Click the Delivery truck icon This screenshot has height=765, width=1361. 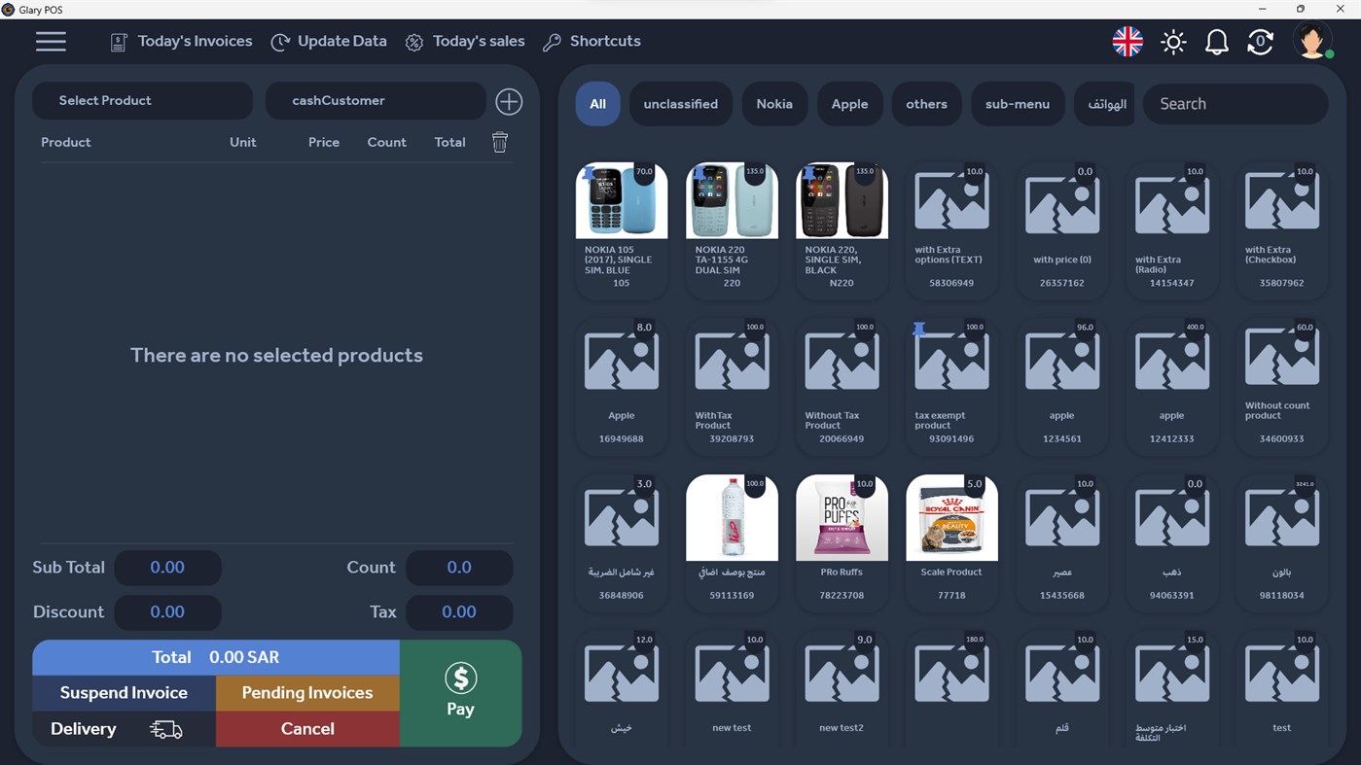point(165,728)
